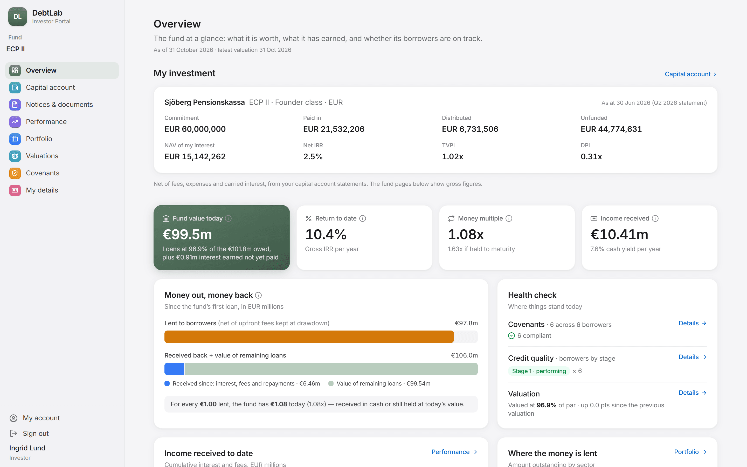
Task: Go to Notices & documents page
Action: point(62,105)
